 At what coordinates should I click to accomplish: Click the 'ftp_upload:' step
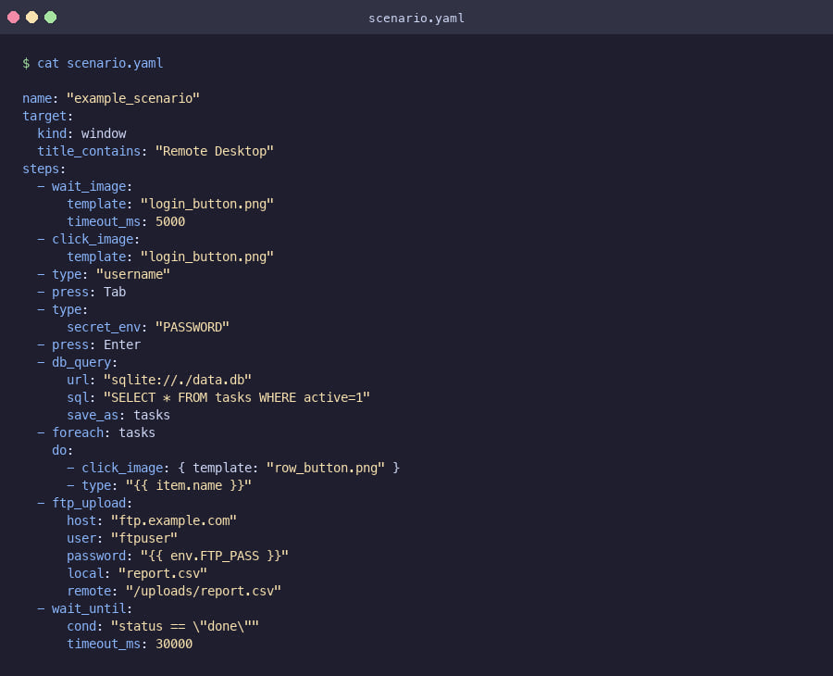click(92, 503)
